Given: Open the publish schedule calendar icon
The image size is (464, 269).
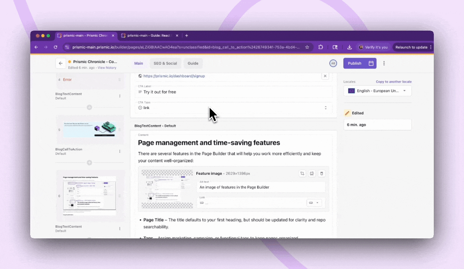Looking at the screenshot, I should click(x=371, y=64).
